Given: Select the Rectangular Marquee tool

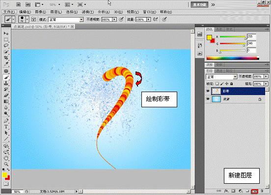Looking at the screenshot, I should point(6,40).
